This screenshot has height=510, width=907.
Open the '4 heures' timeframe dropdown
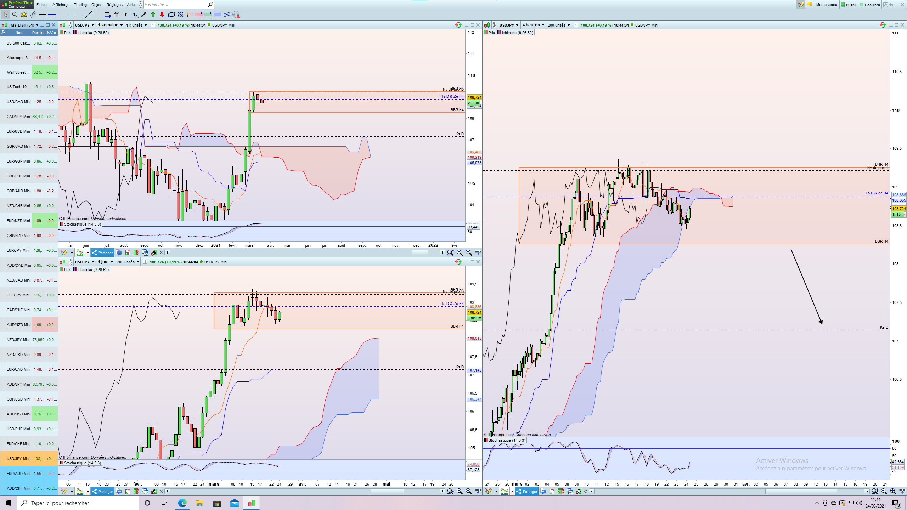pyautogui.click(x=533, y=25)
